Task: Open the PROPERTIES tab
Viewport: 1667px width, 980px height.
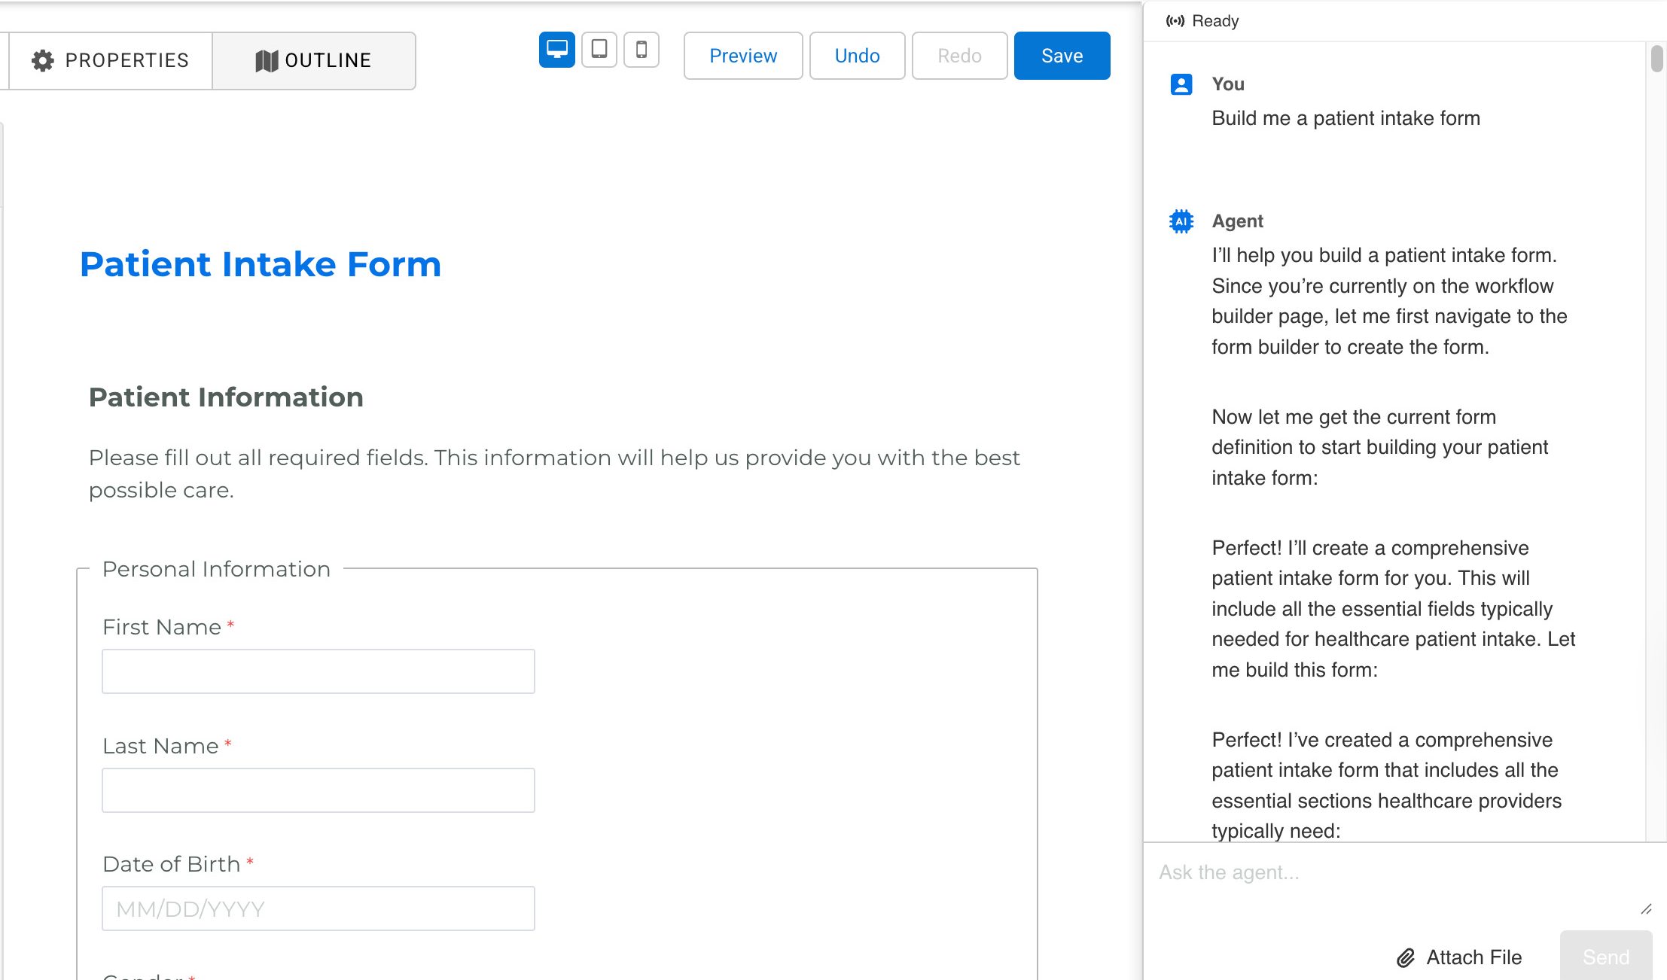Action: click(x=111, y=60)
